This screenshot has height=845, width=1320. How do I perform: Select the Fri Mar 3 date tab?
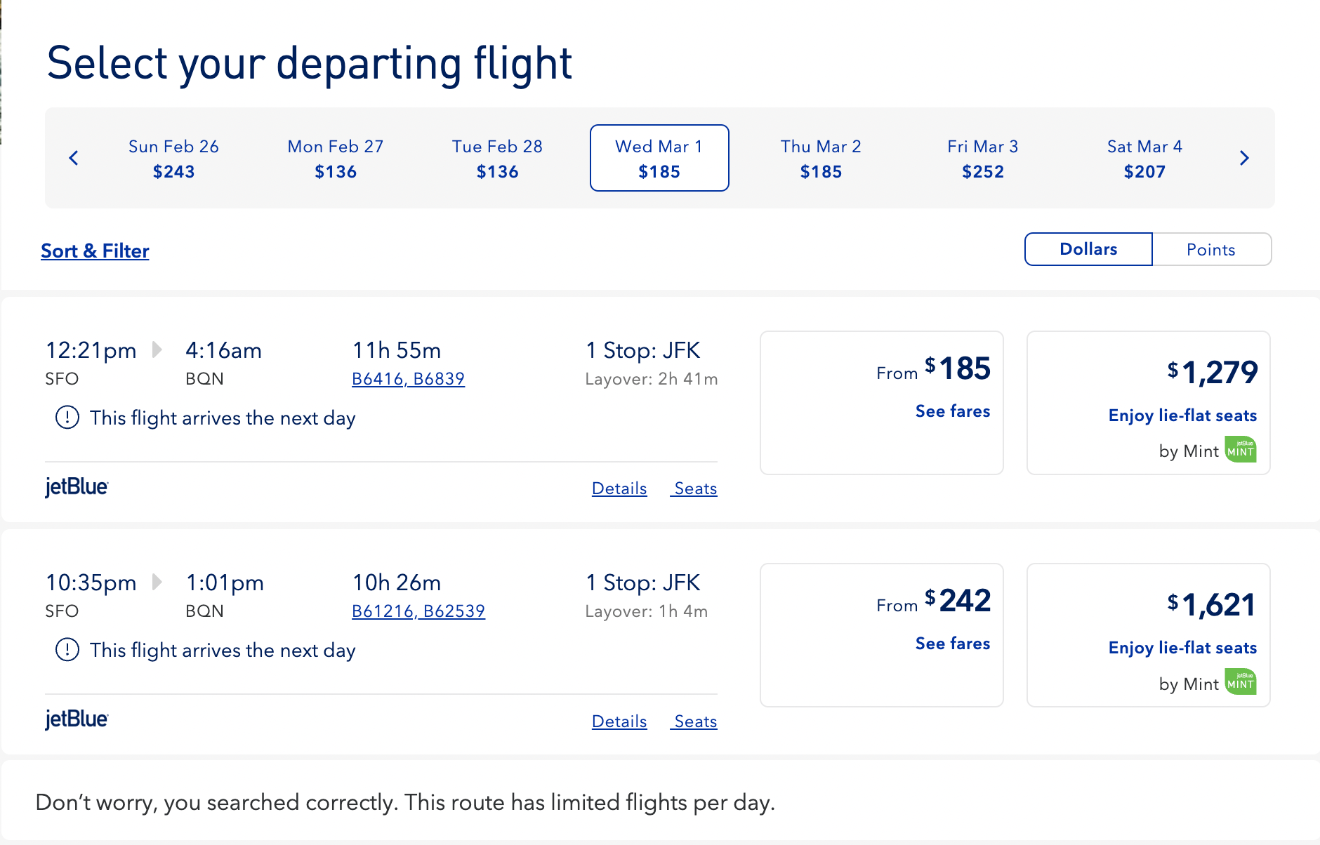982,159
